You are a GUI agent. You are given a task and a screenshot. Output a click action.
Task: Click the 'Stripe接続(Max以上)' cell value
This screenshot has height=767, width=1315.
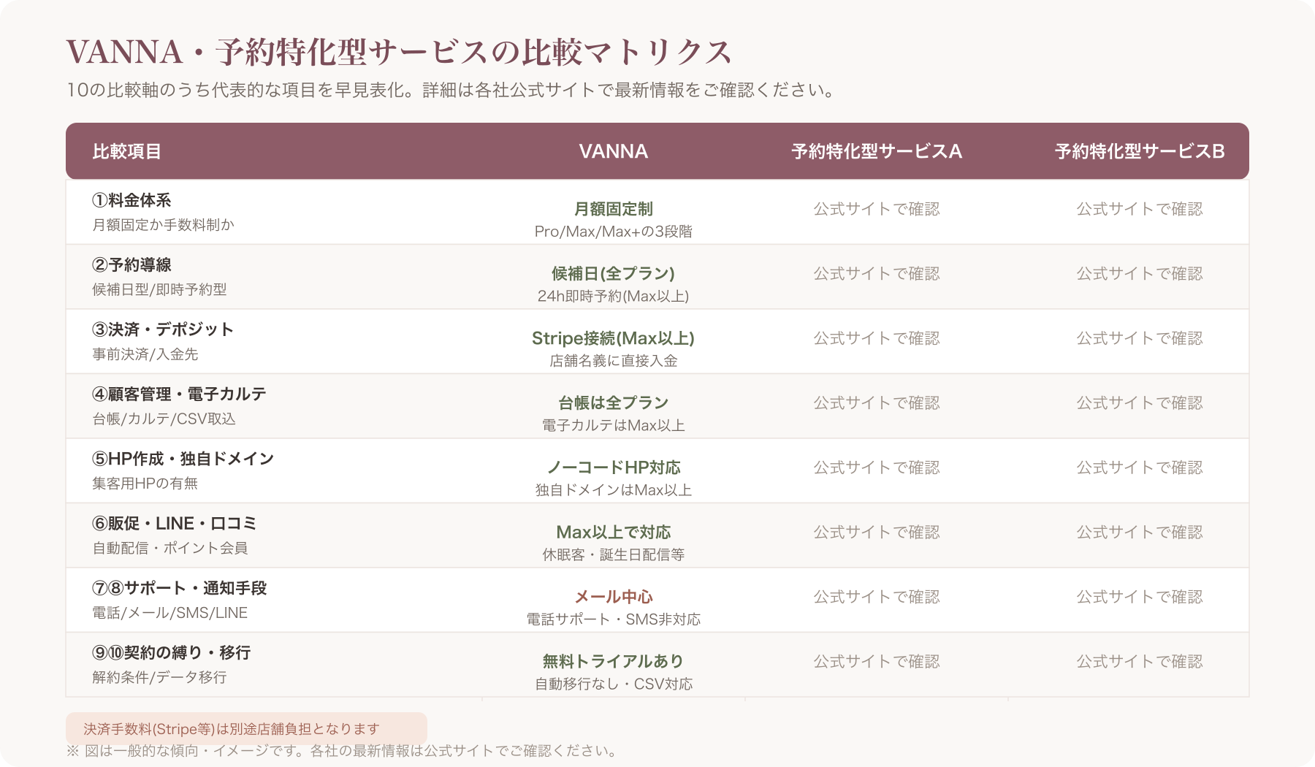[614, 338]
